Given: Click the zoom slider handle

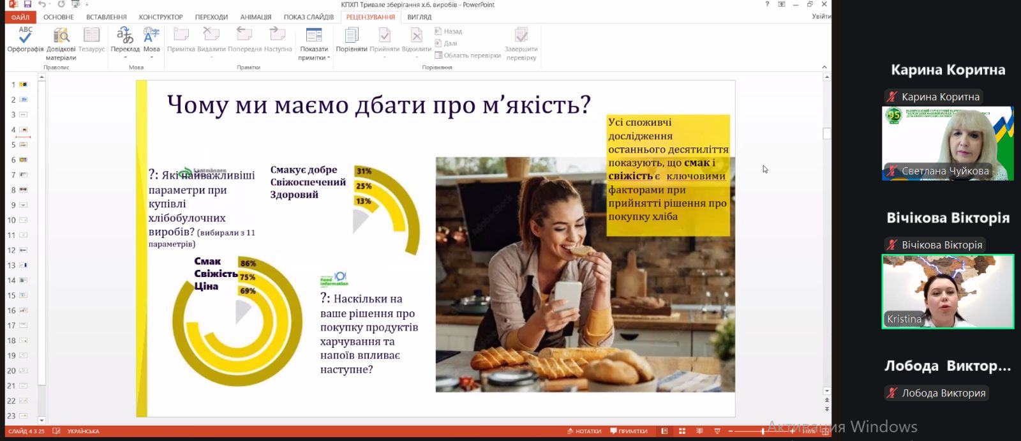Looking at the screenshot, I should coord(763,431).
